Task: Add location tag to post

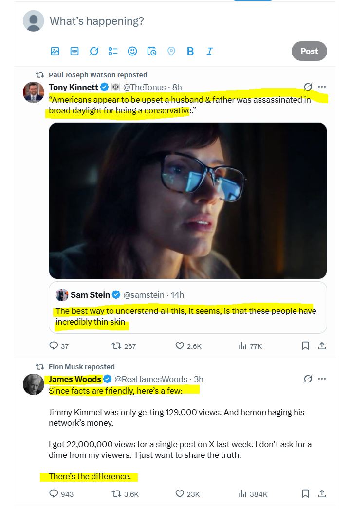Action: click(171, 51)
